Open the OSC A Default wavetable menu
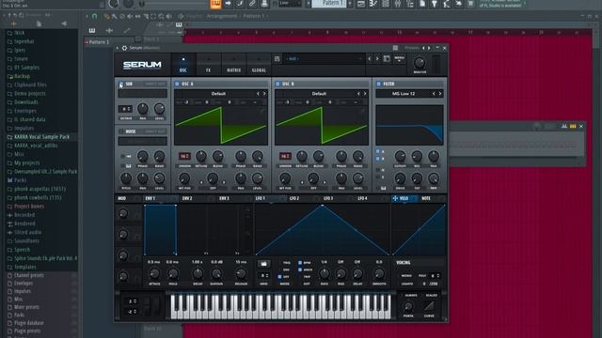 point(218,94)
